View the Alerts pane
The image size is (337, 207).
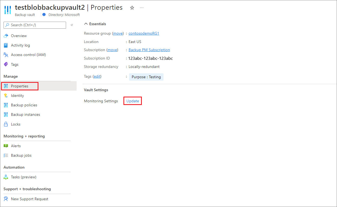point(15,146)
